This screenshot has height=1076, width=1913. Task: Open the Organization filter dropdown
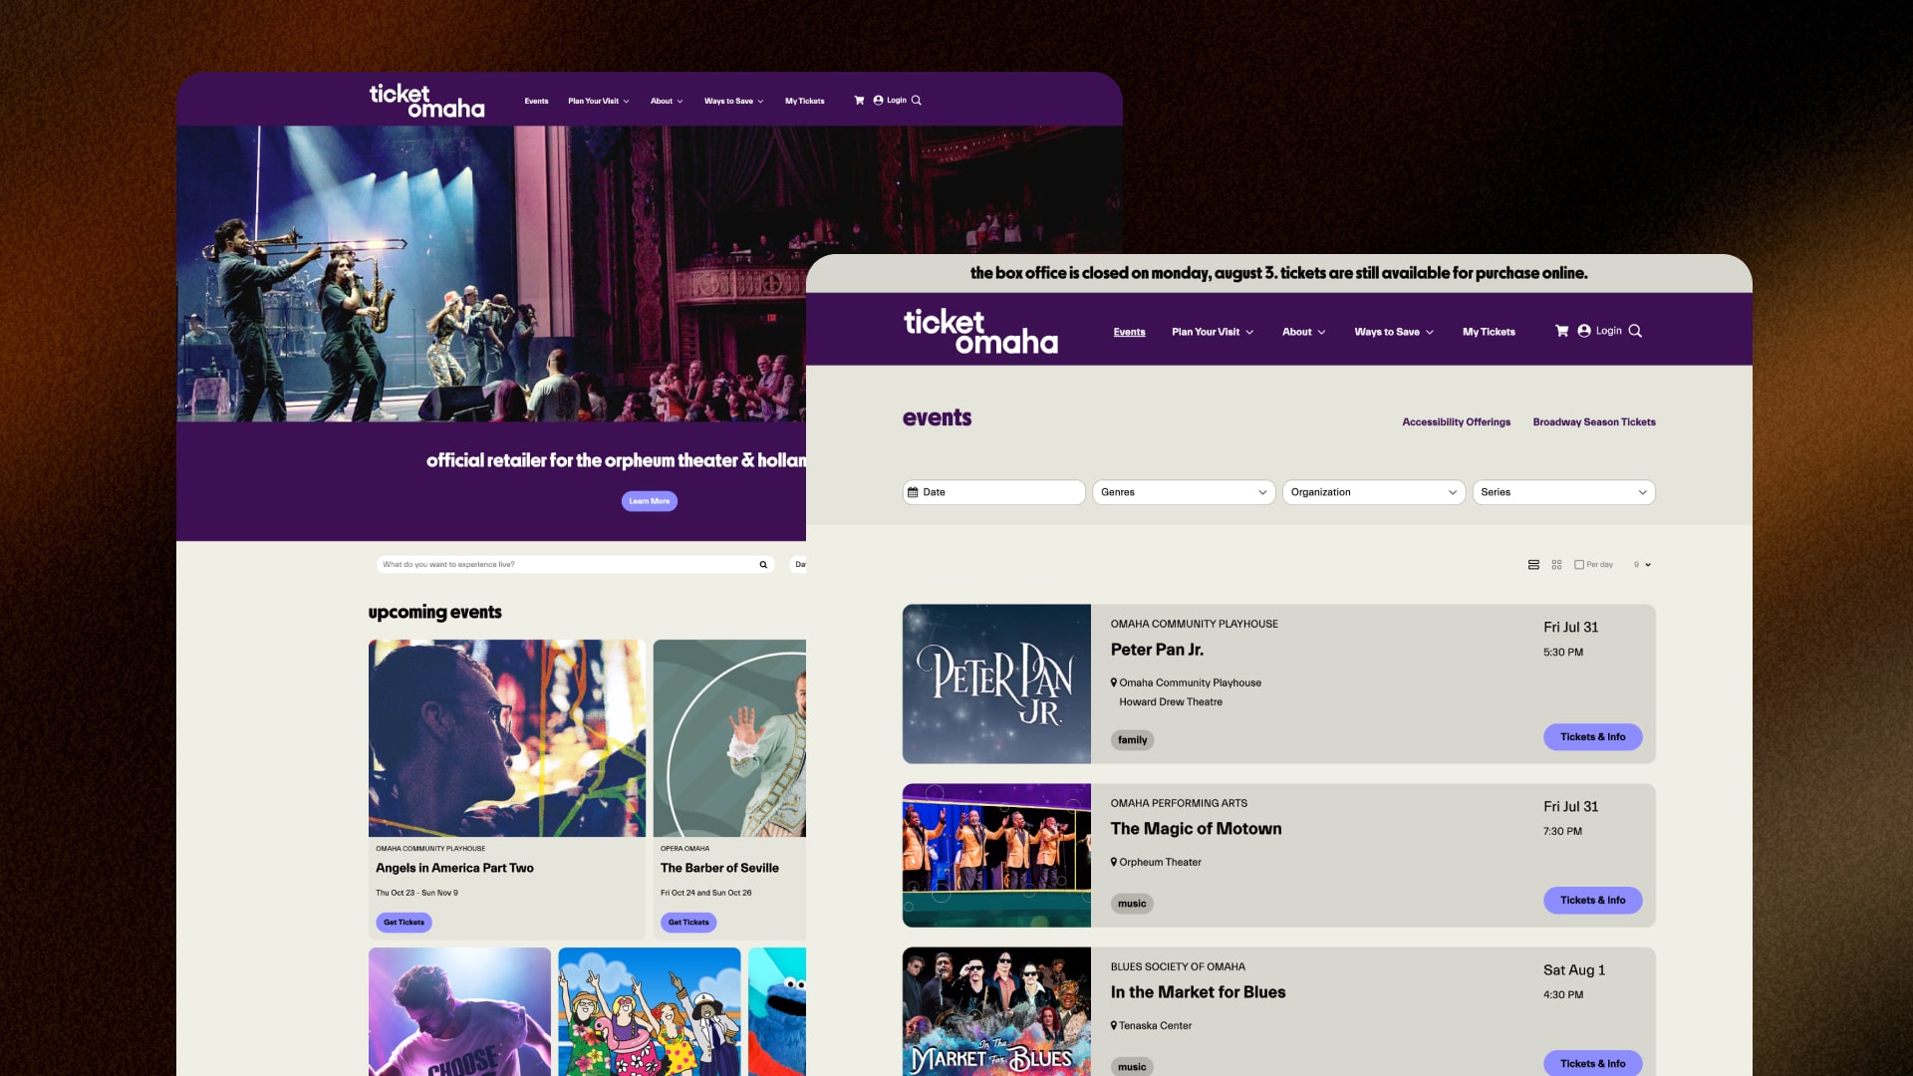click(1374, 492)
